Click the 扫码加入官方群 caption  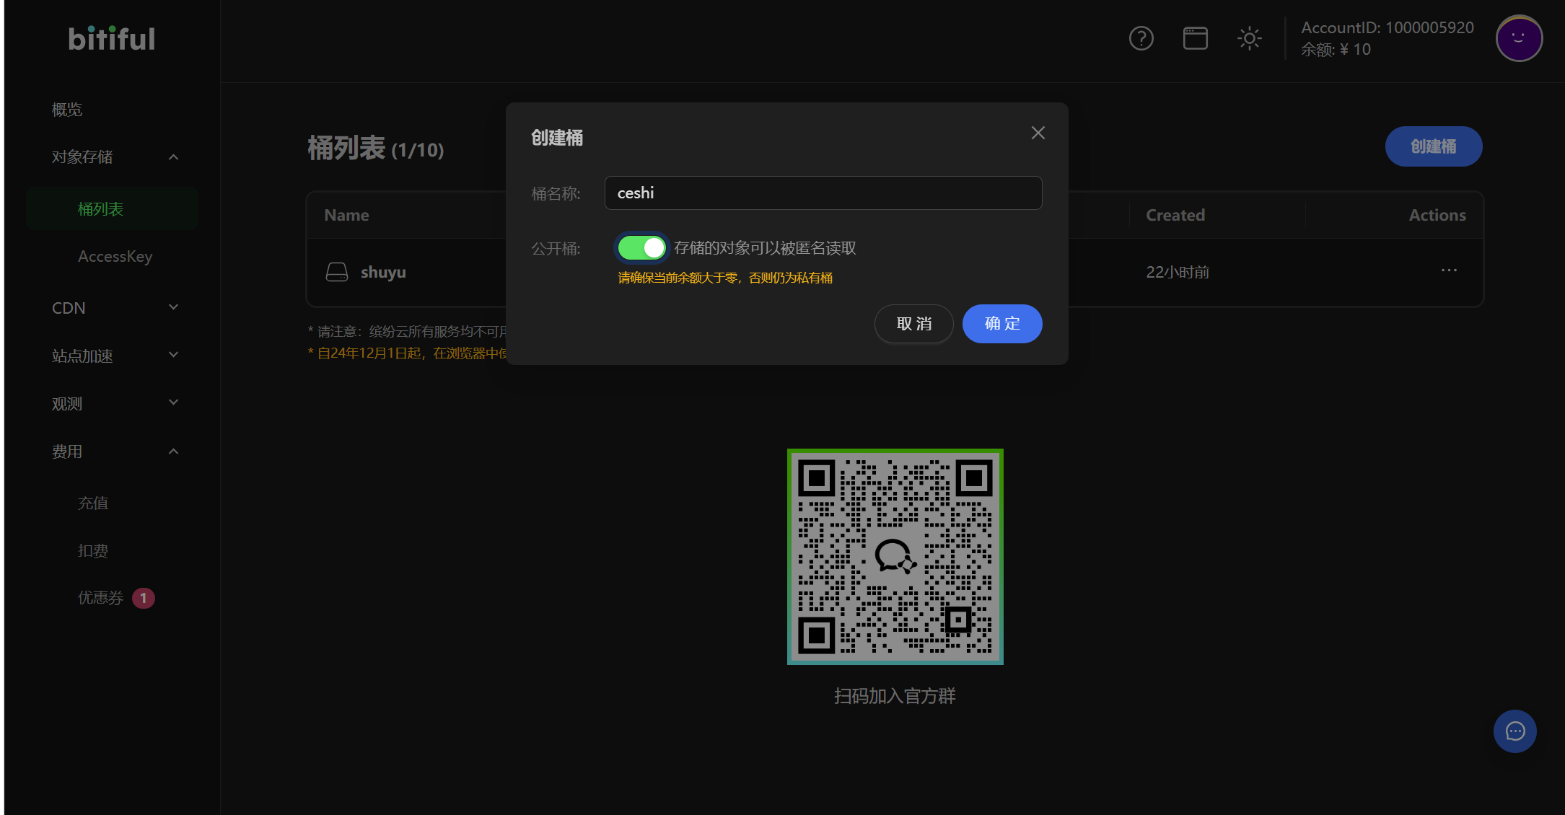click(895, 696)
